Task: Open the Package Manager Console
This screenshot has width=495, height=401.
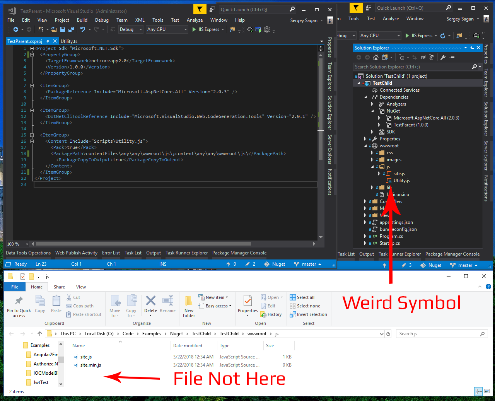Action: (x=239, y=253)
